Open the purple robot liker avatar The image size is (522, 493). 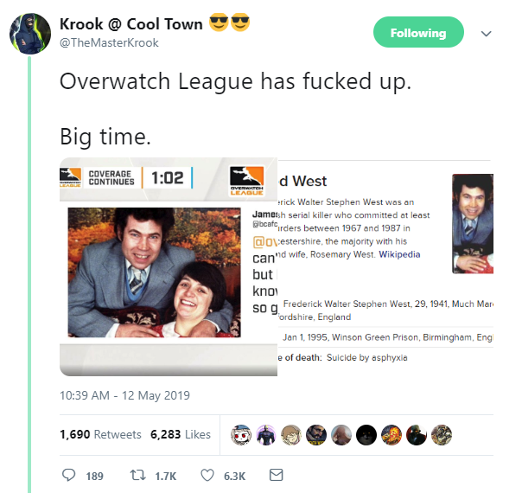pos(266,435)
